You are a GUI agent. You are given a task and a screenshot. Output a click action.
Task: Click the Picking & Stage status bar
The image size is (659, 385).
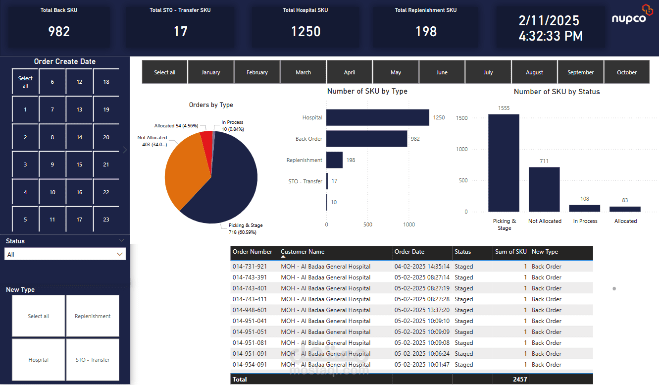(504, 163)
